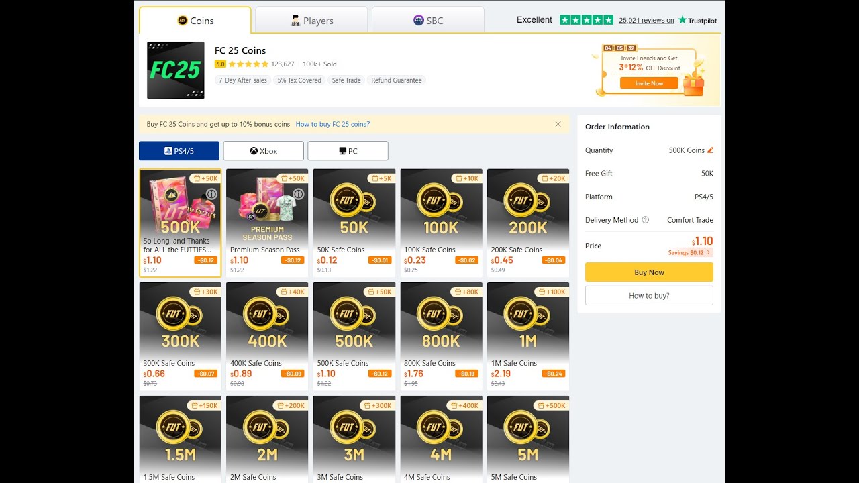Viewport: 859px width, 483px height.
Task: Select the 400K Safe Coins card
Action: [267, 336]
